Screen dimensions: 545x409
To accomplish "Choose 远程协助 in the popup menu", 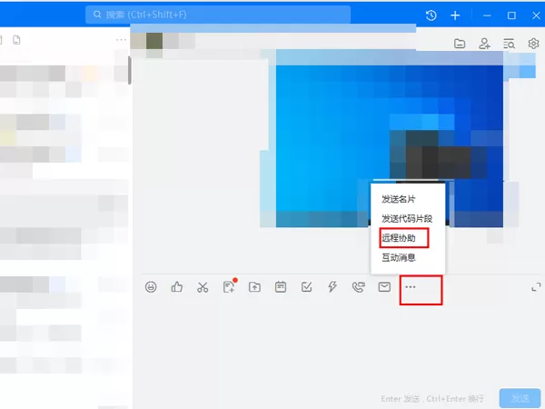I will point(399,238).
